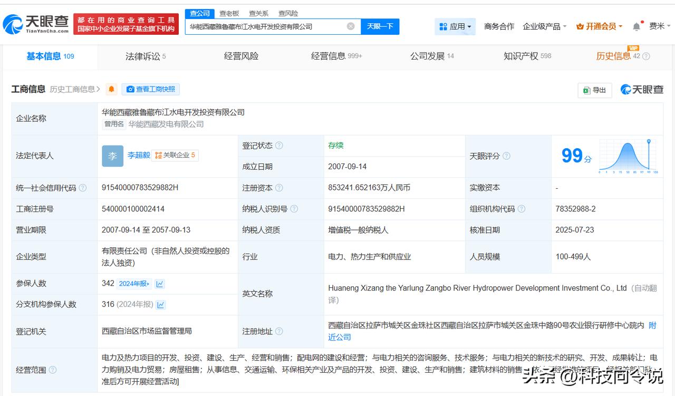This screenshot has height=396, width=675.
Task: Open the 应用 dropdown menu
Action: pyautogui.click(x=455, y=26)
